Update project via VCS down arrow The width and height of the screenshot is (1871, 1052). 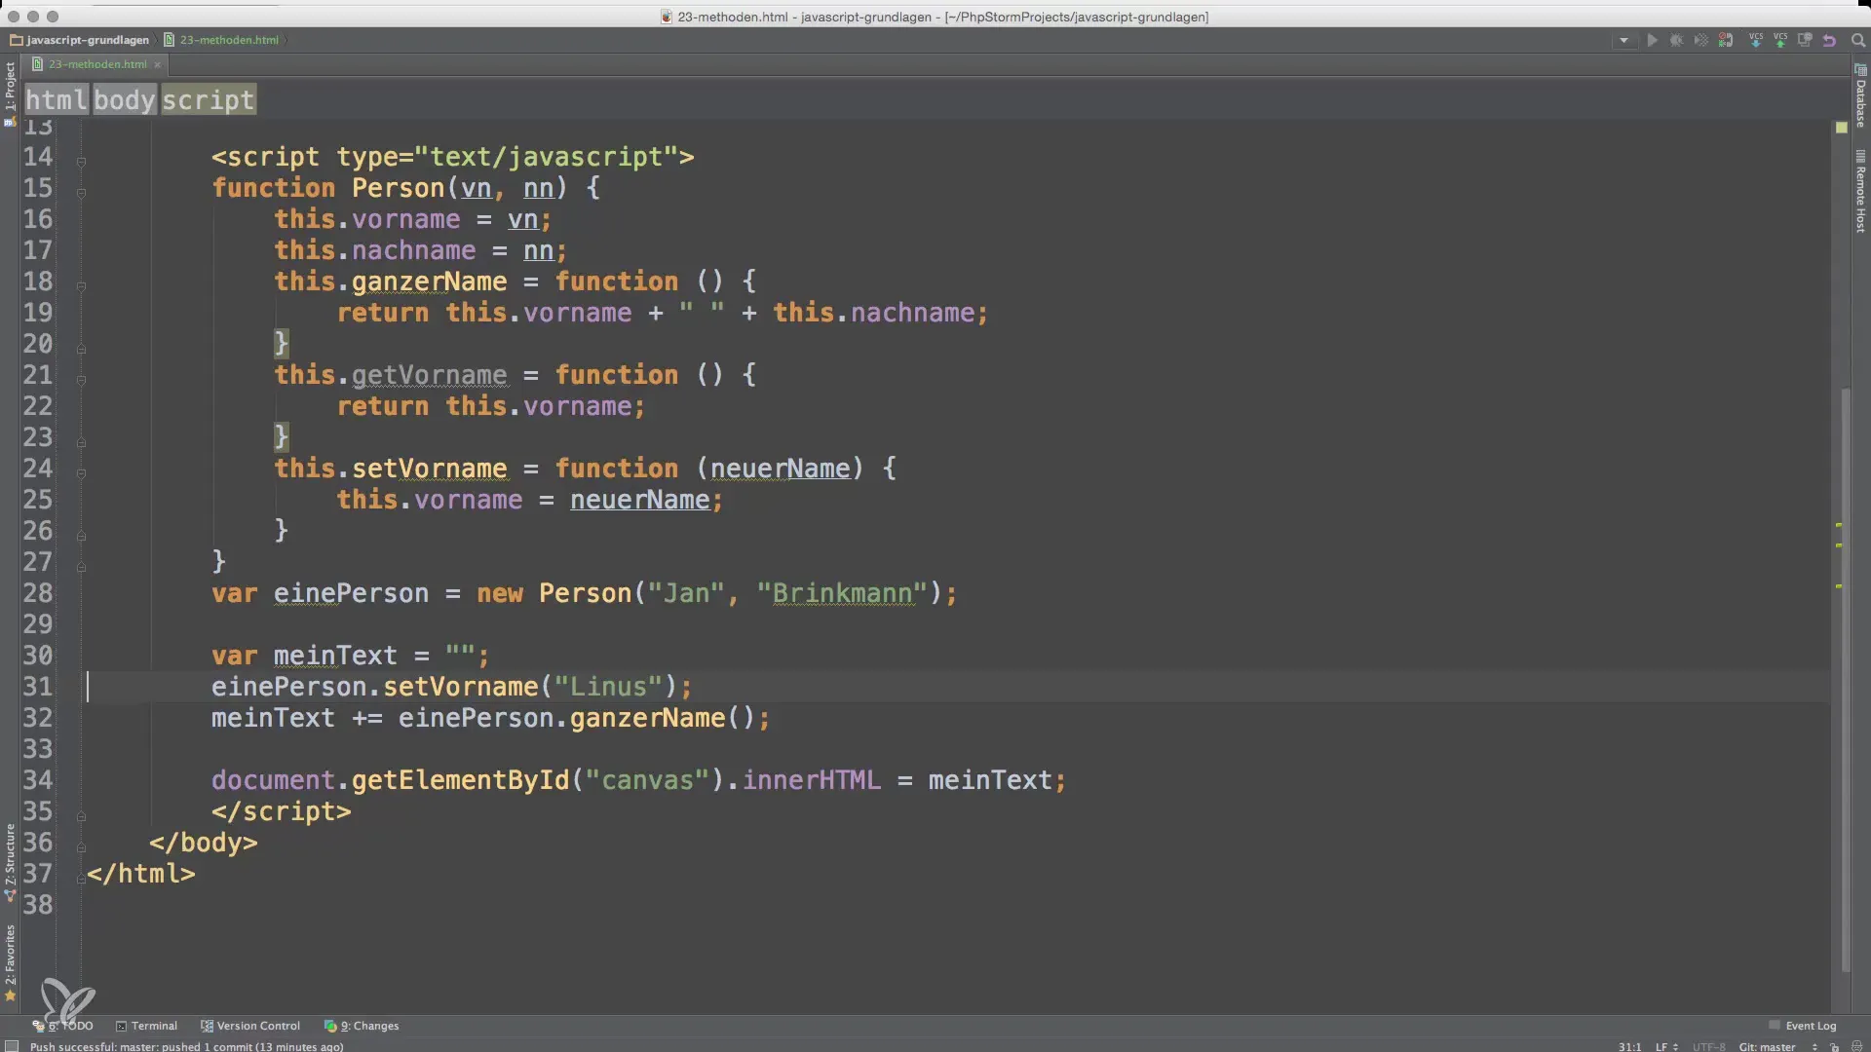(1756, 41)
